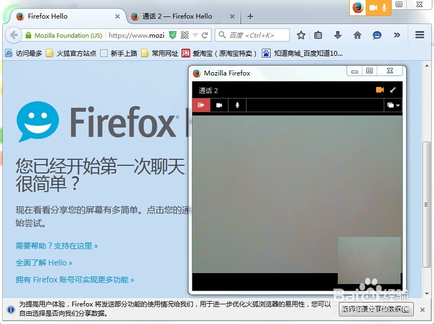Open the 常用网址 bookmark folder
Image resolution: width=434 pixels, height=324 pixels.
[x=160, y=53]
